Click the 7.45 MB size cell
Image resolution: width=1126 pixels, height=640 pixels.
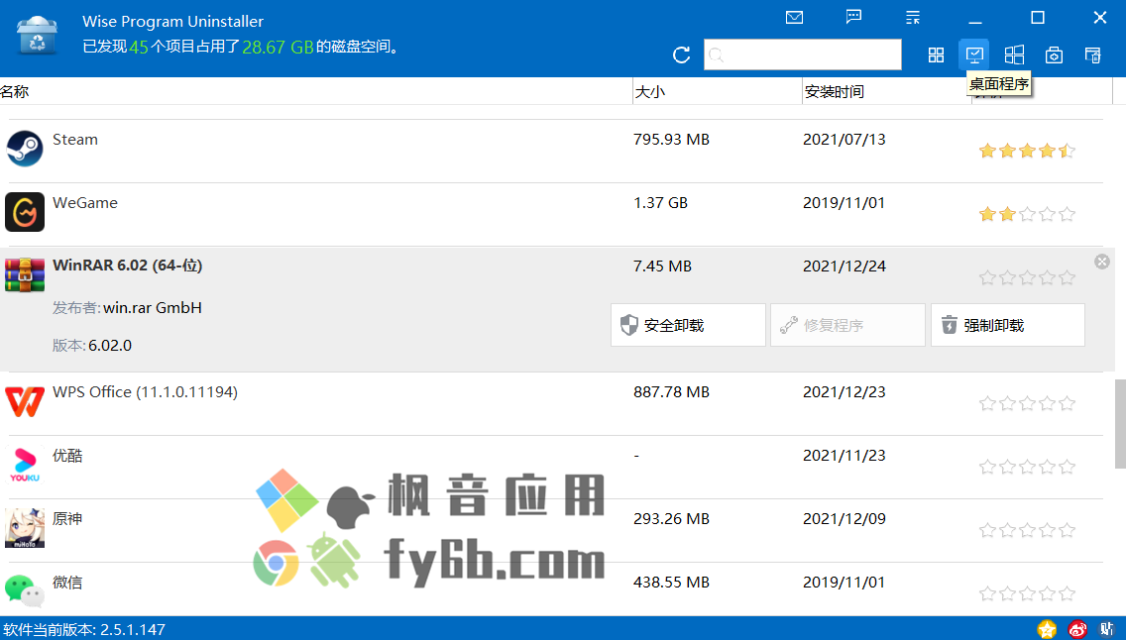[x=662, y=267]
